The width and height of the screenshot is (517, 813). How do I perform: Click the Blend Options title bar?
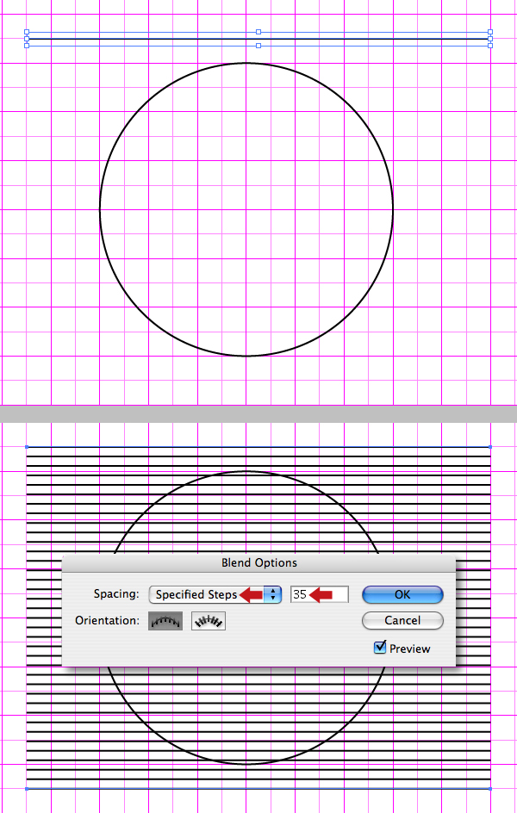click(x=258, y=563)
